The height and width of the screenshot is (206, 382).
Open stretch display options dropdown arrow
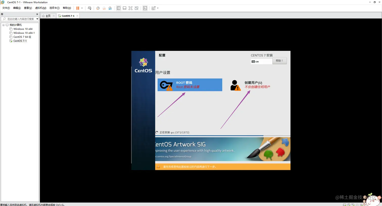click(158, 8)
